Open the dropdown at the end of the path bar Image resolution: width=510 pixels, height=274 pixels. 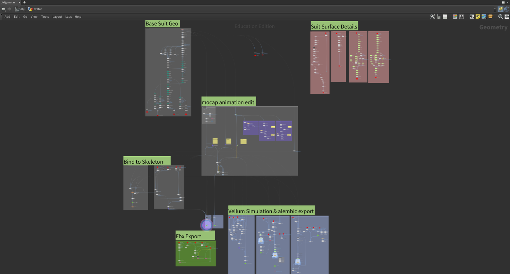[x=495, y=9]
